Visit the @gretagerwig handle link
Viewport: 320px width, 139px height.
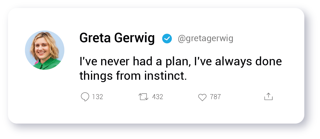(205, 39)
